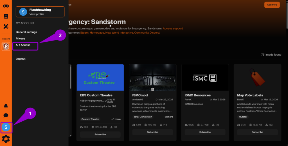This screenshot has height=146, width=288.
Task: Click the filter panel scrollbar
Action: point(71,78)
